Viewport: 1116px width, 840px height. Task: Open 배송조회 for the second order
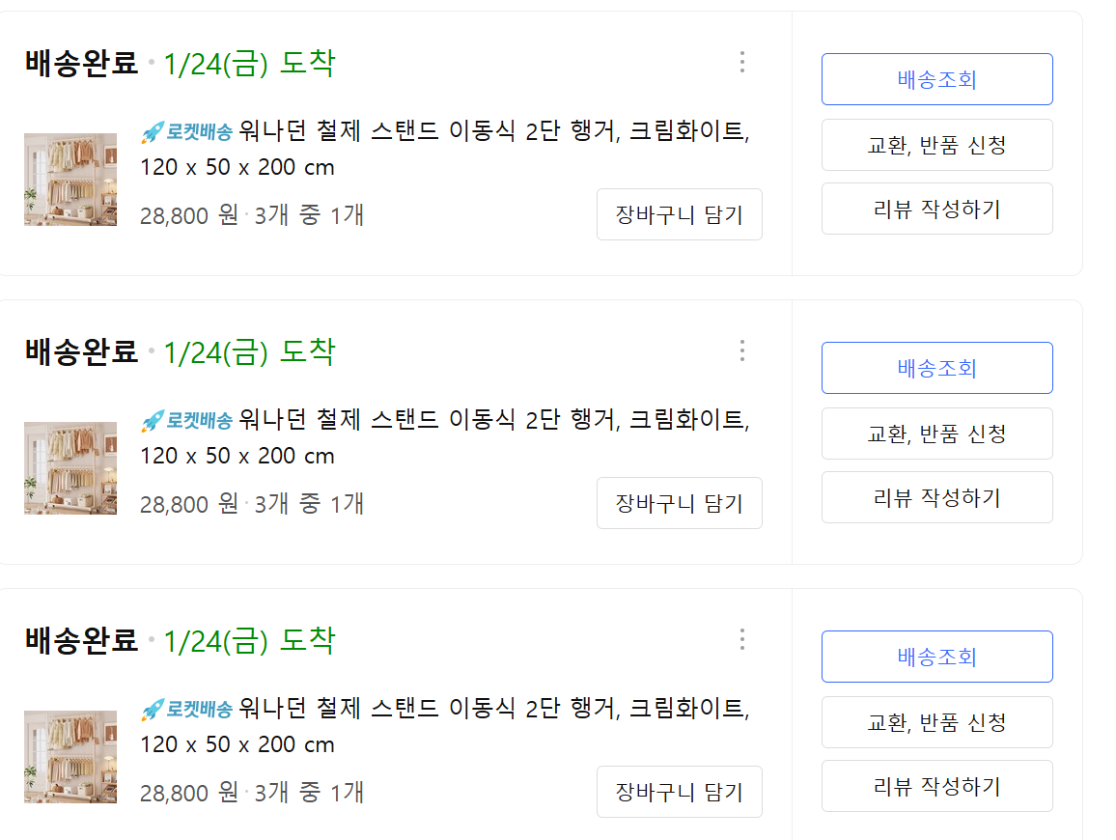pyautogui.click(x=935, y=368)
